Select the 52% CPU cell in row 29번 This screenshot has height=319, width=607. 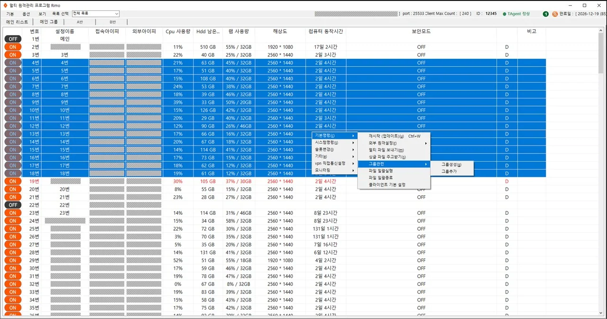pyautogui.click(x=178, y=260)
